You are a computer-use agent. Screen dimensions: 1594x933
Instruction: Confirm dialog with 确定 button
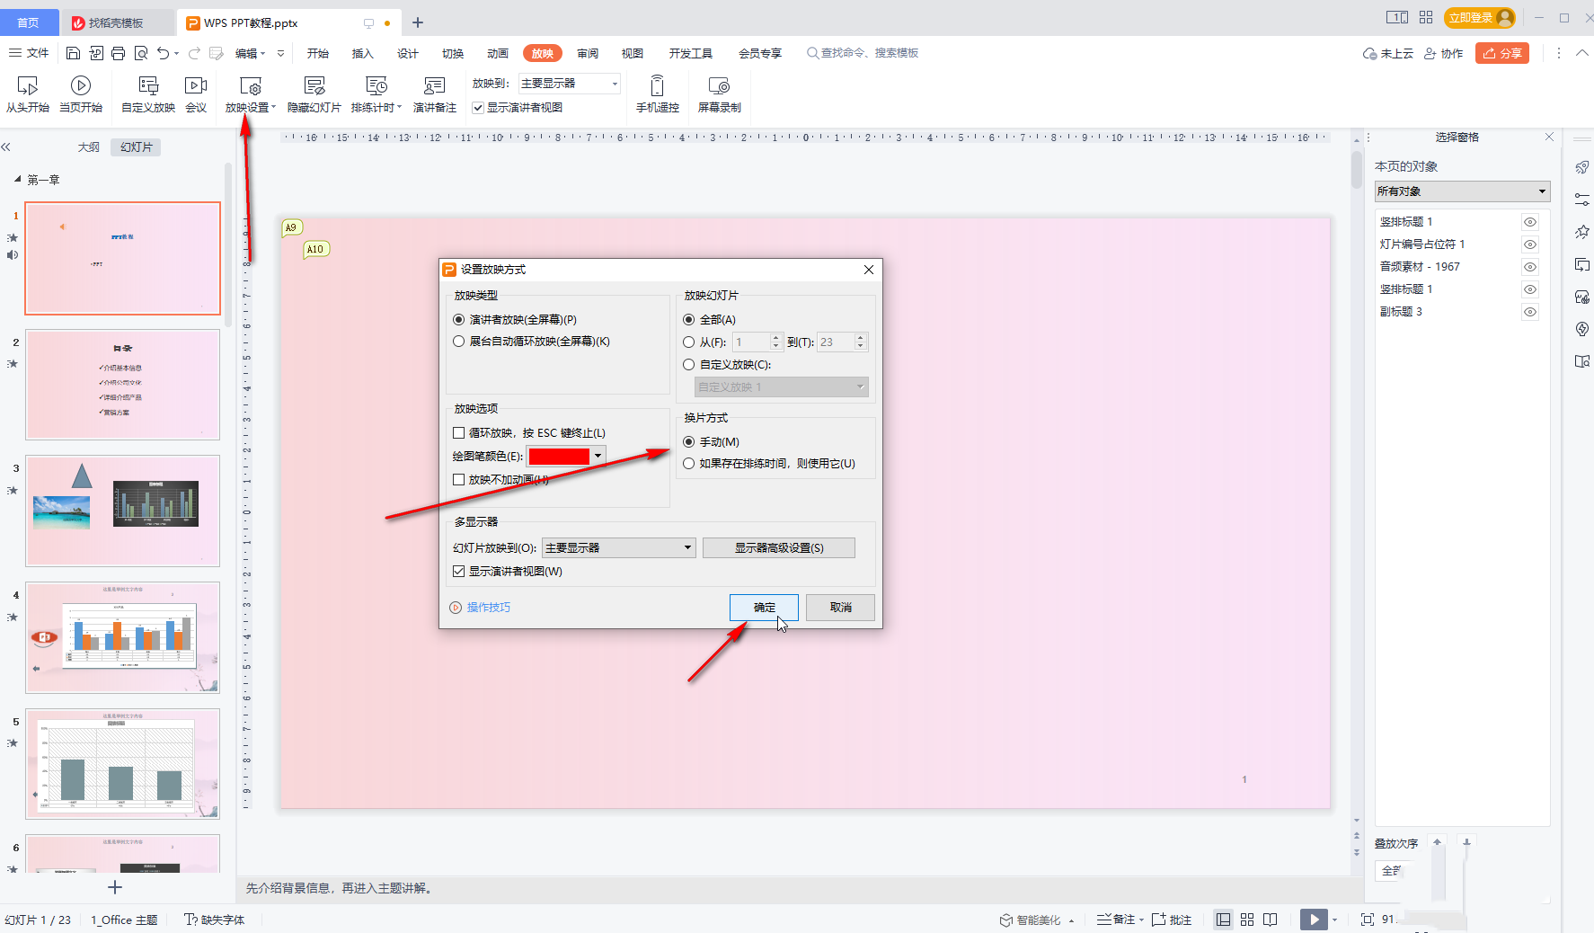tap(764, 608)
